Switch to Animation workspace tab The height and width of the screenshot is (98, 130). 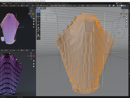point(43,4)
